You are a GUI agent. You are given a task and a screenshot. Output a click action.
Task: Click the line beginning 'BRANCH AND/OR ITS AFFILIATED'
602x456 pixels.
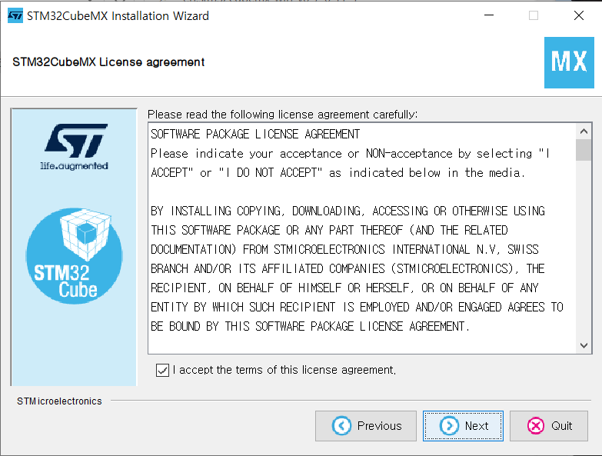348,268
